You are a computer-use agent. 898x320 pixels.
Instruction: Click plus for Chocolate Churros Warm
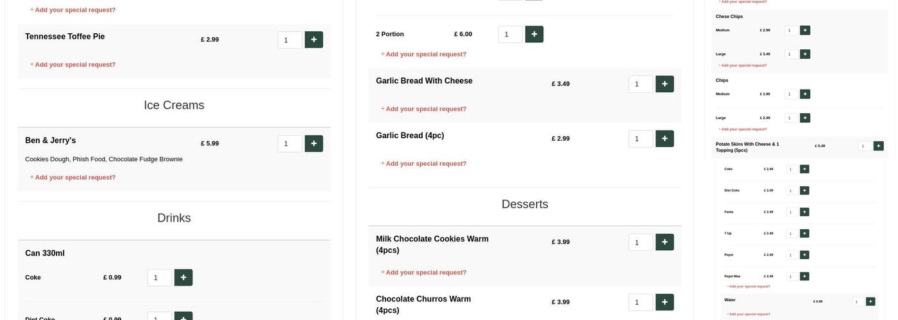coord(665,302)
